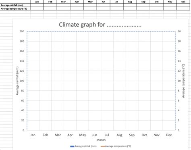This screenshot has width=191, height=150.
Task: Select the 'Average rainfall (mm)' vertical axis title
Action: pos(17,81)
